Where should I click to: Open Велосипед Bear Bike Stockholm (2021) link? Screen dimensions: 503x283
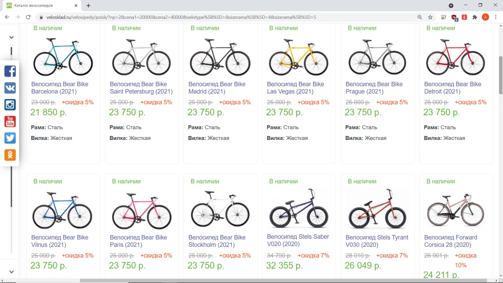(217, 241)
